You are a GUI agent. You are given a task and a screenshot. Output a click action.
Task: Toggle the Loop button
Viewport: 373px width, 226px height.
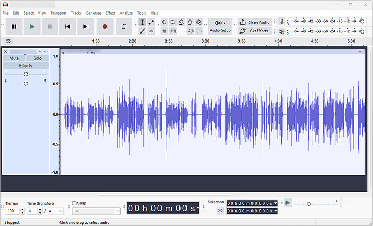124,26
